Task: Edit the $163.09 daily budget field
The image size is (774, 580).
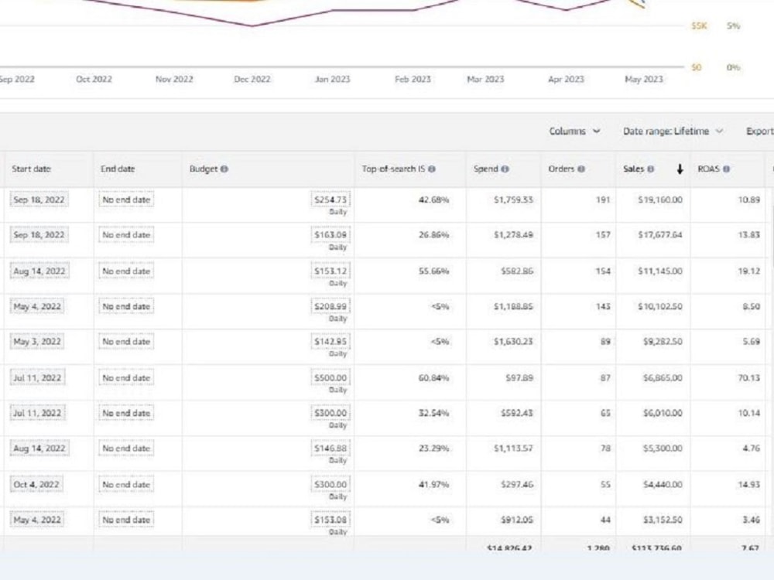Action: point(330,235)
